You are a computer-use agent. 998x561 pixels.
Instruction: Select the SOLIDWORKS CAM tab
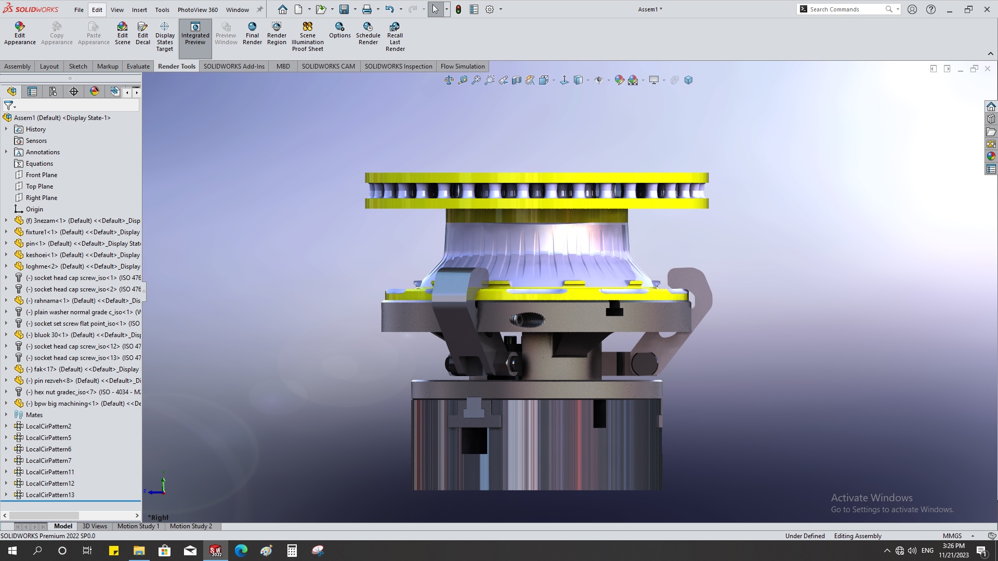click(329, 66)
